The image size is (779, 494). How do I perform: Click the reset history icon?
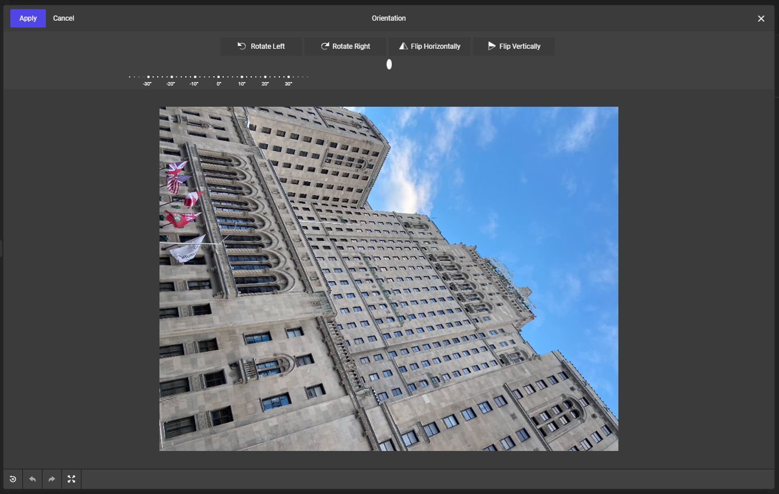[13, 479]
